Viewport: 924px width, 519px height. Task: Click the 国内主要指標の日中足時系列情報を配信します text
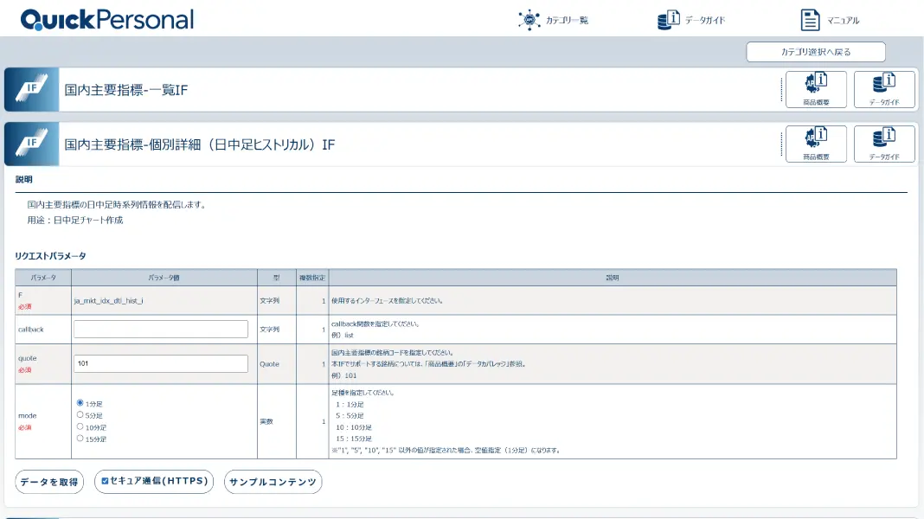pos(116,204)
